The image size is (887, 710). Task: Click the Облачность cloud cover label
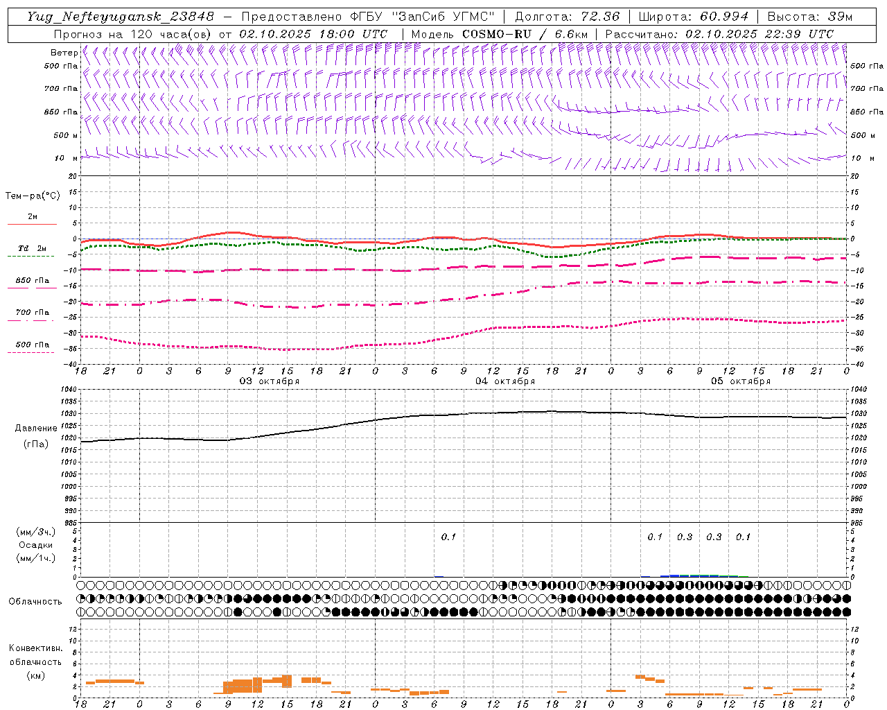coord(35,602)
